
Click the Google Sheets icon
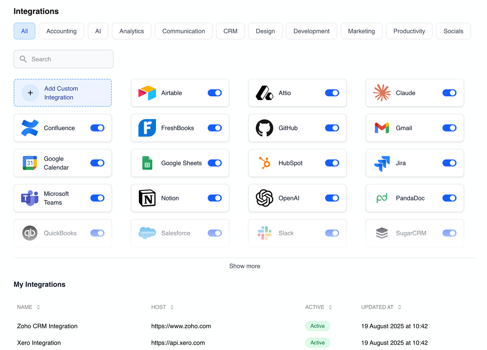147,163
